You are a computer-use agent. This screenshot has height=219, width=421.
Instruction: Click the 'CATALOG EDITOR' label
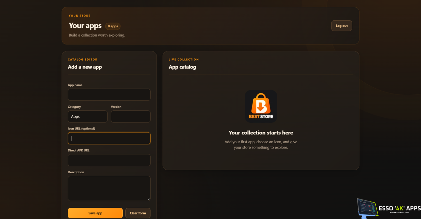83,60
